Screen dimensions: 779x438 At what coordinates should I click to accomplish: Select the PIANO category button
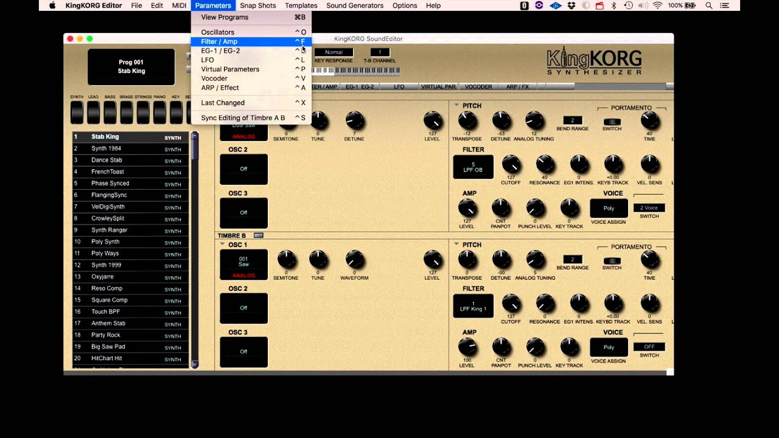[159, 112]
